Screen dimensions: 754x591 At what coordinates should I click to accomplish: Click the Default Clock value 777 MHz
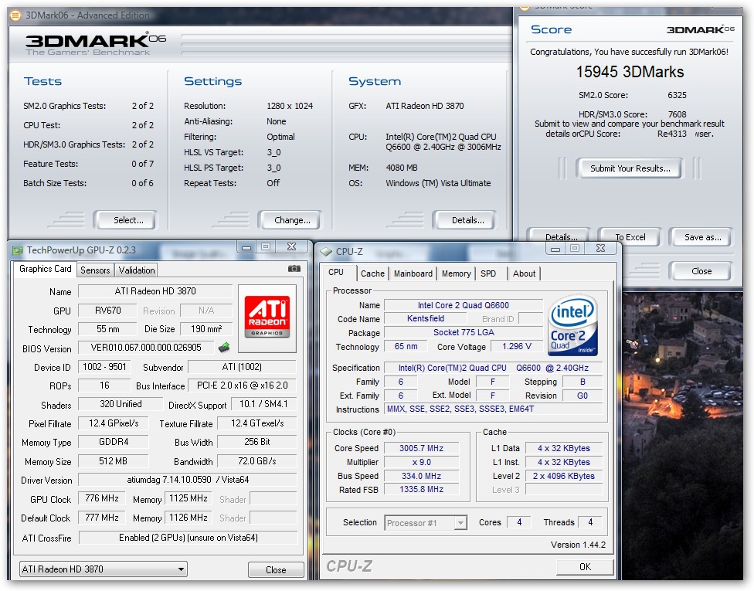tap(102, 518)
